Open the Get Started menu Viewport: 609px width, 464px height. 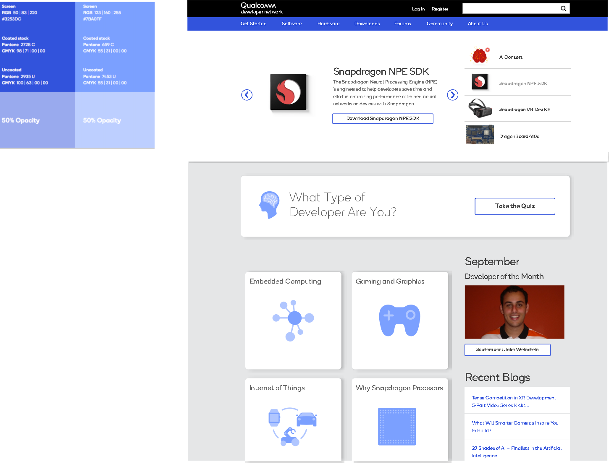pyautogui.click(x=253, y=23)
